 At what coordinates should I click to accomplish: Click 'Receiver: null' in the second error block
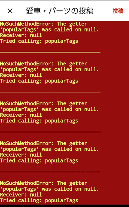[21, 75]
